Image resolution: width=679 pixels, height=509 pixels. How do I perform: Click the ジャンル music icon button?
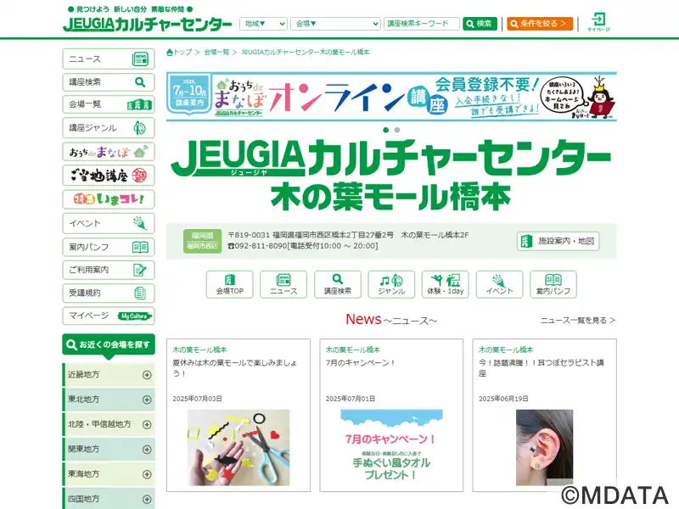pos(391,284)
